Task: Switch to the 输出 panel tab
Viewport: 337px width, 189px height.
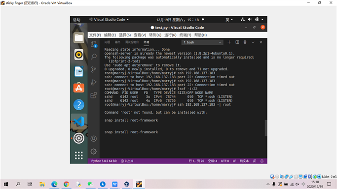Action: point(117,42)
